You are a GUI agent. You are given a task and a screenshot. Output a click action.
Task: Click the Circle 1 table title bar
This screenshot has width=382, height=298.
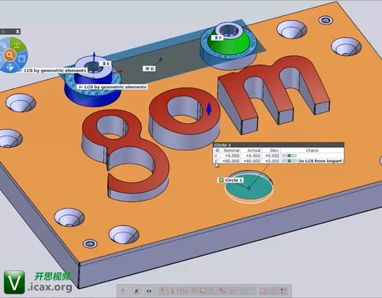pos(278,145)
